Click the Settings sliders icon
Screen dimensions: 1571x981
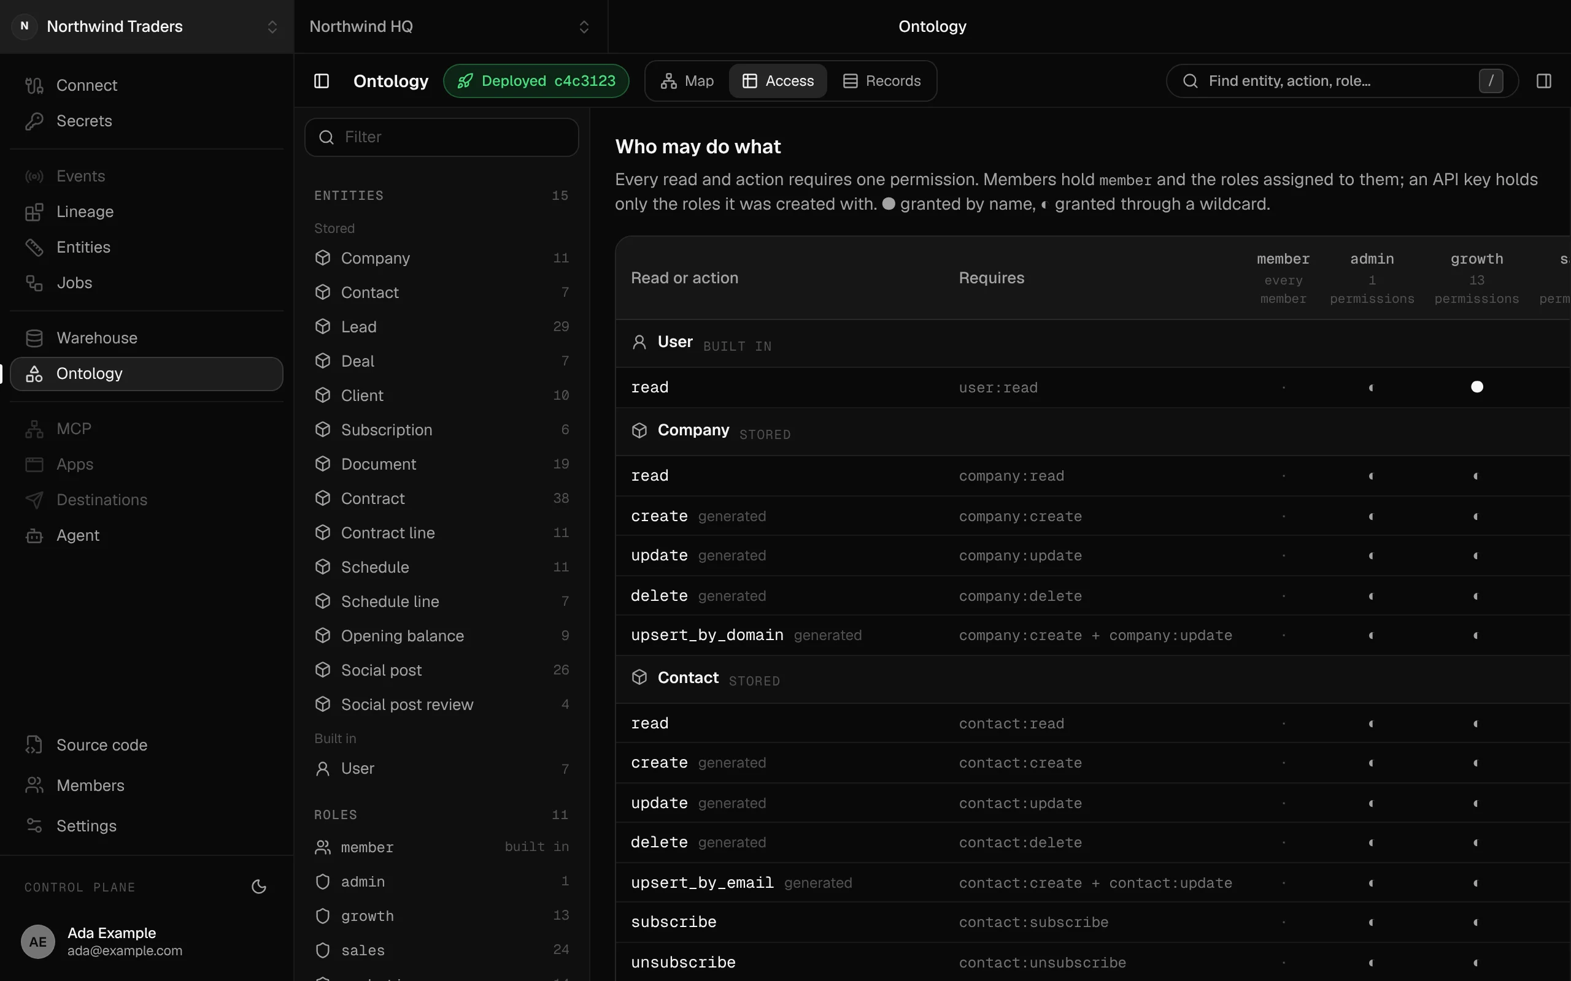pos(34,825)
